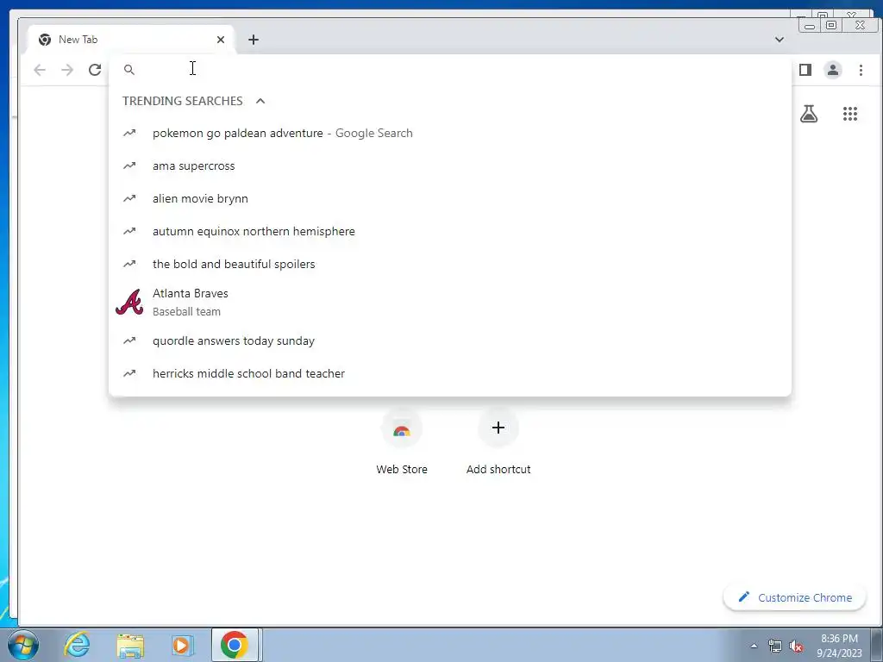Choose alien movie brynn suggestion

coord(450,199)
